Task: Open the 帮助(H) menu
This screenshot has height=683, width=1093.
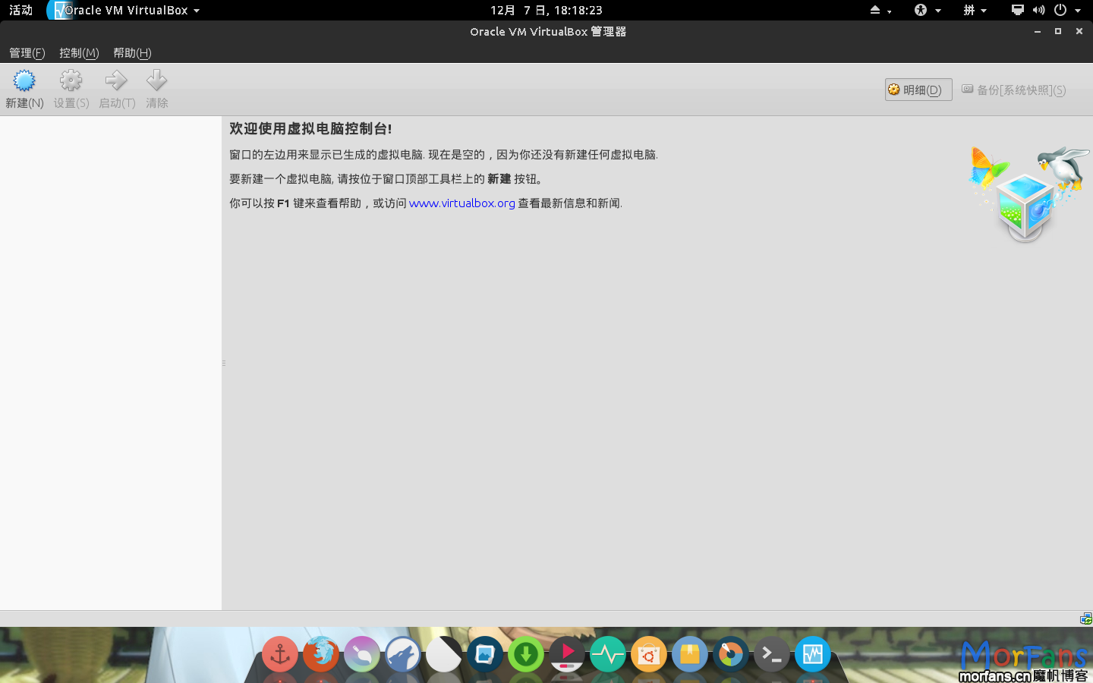Action: (132, 52)
